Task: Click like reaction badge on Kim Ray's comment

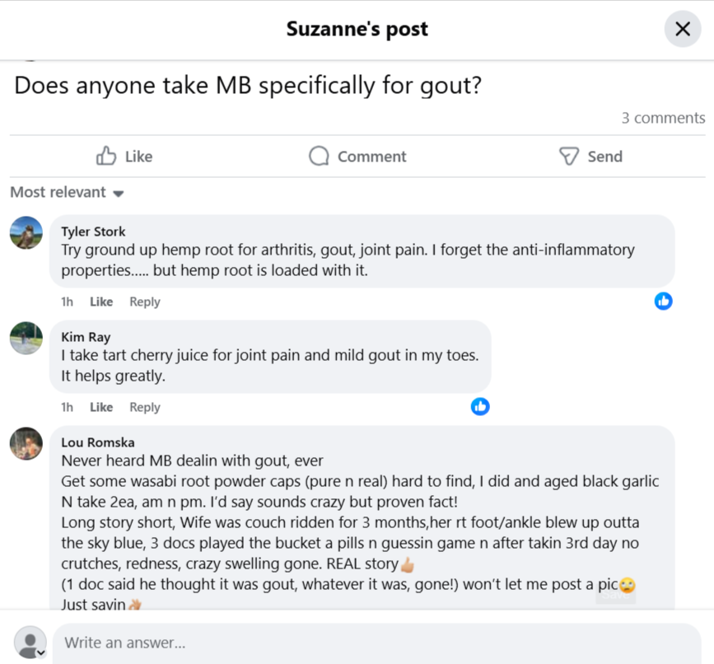Action: pyautogui.click(x=480, y=406)
